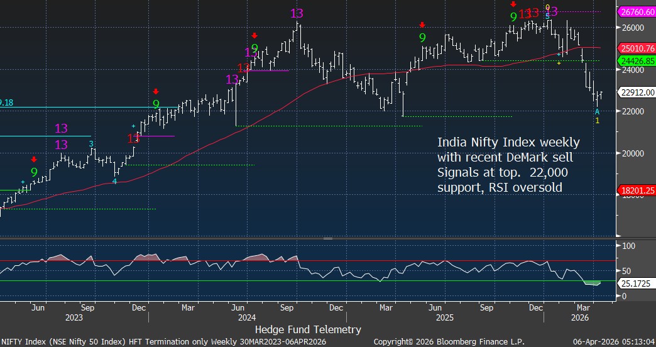Click the red arrow above the mid-2025 green 9
Image resolution: width=656 pixels, height=347 pixels.
422,25
